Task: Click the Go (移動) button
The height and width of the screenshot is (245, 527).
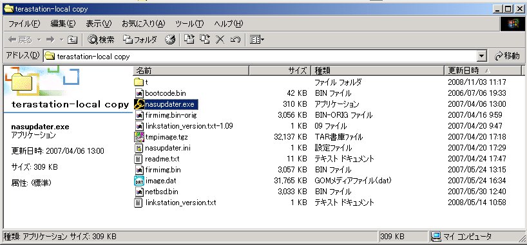Action: click(508, 56)
